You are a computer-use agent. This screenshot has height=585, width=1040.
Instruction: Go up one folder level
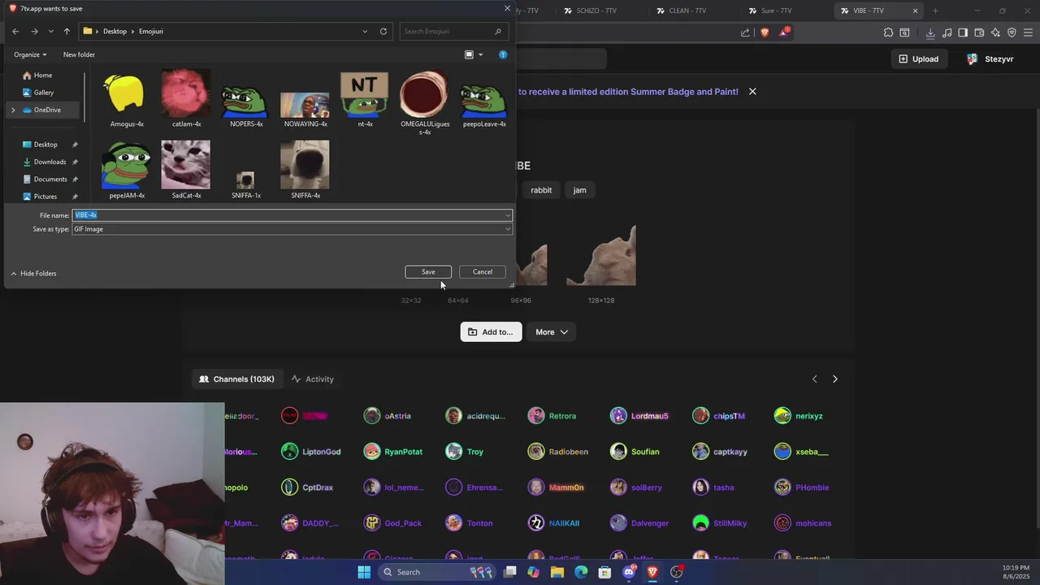click(67, 31)
